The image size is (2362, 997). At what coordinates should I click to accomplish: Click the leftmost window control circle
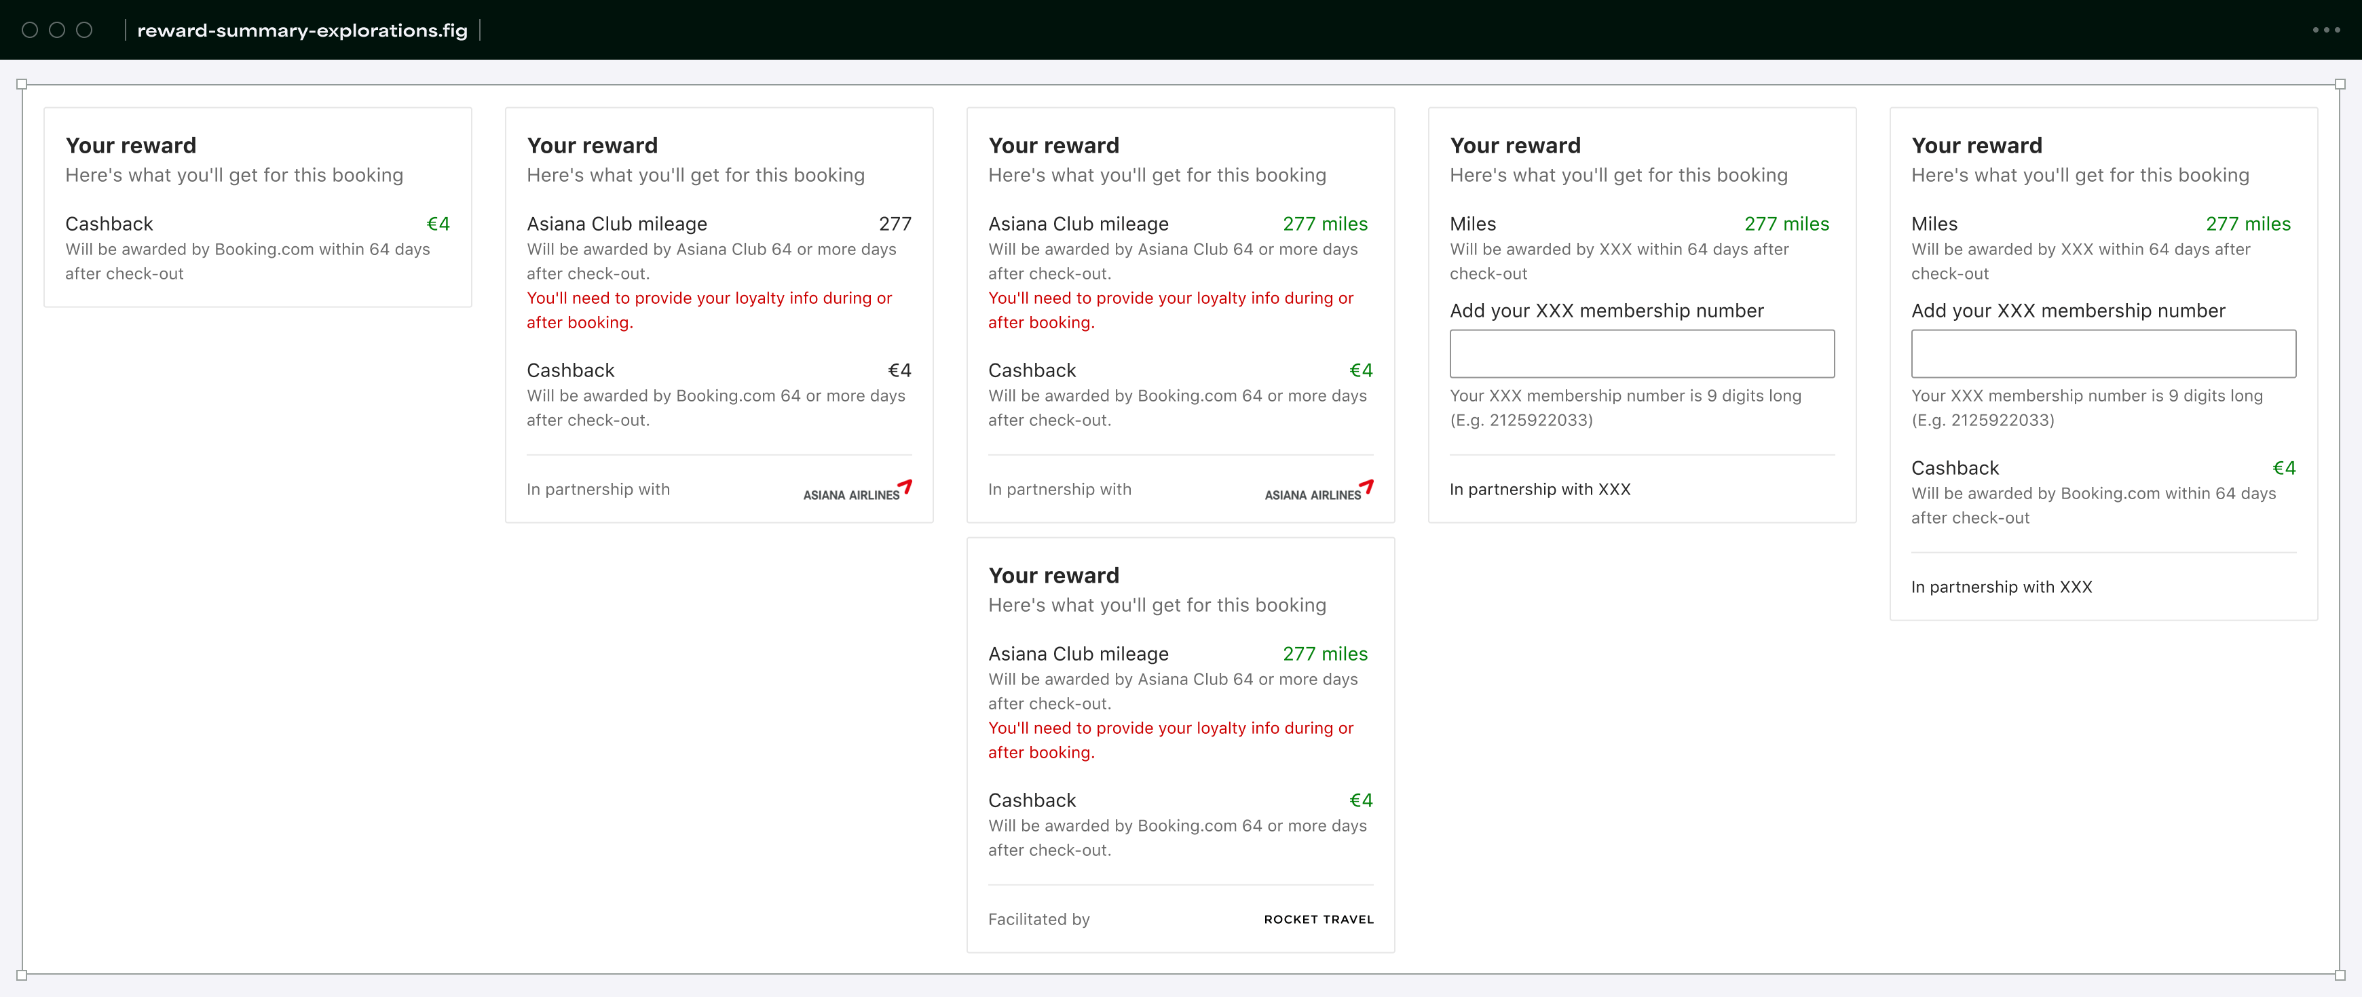click(x=29, y=31)
